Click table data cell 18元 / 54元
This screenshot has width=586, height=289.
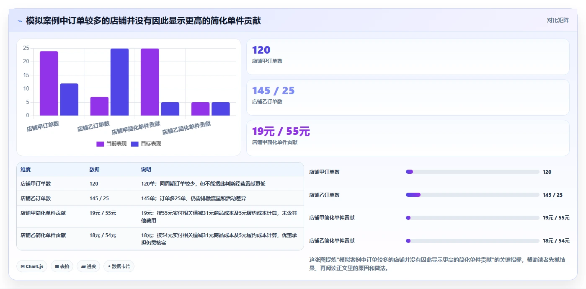point(103,235)
